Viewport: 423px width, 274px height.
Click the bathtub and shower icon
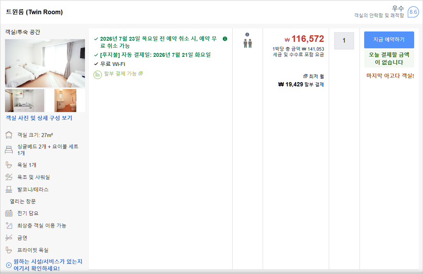tap(8, 177)
